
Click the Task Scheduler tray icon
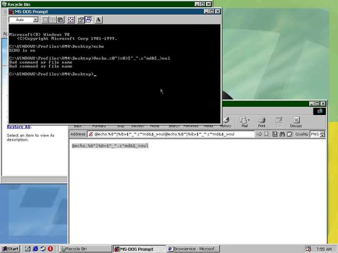308,249
